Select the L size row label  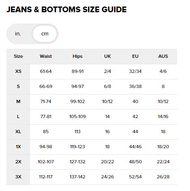(x=18, y=116)
